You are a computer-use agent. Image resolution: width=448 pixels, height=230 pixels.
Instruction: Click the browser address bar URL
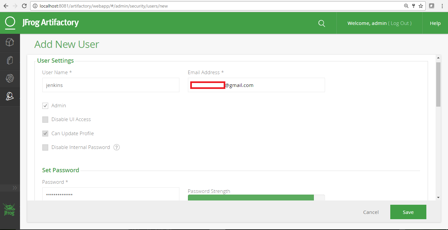104,6
